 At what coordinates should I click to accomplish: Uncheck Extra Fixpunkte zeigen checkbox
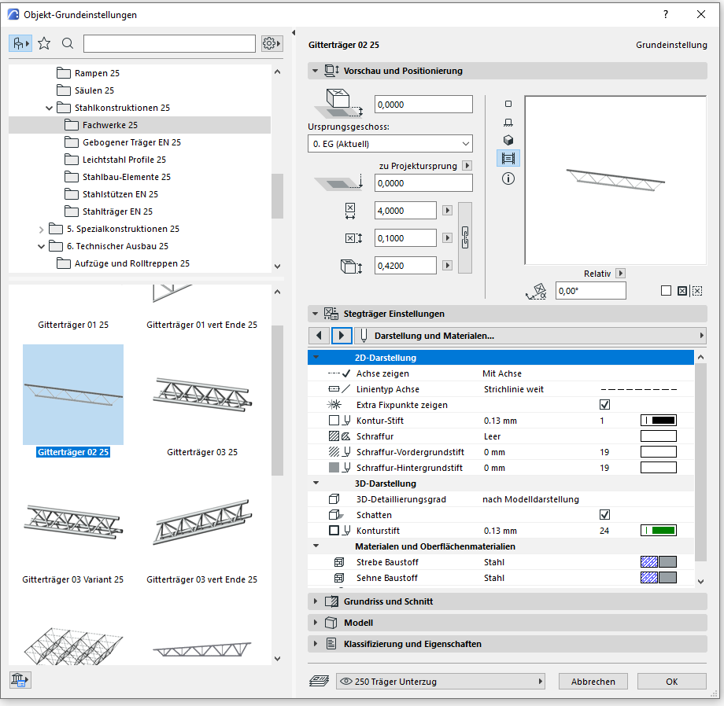point(604,405)
